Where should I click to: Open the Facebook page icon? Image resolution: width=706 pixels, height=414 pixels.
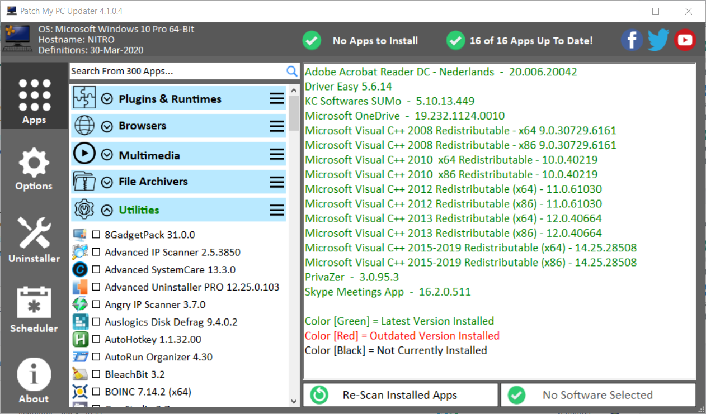tap(632, 40)
